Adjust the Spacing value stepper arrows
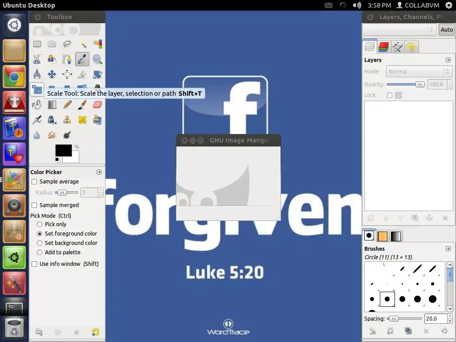This screenshot has height=342, width=456. (450, 318)
